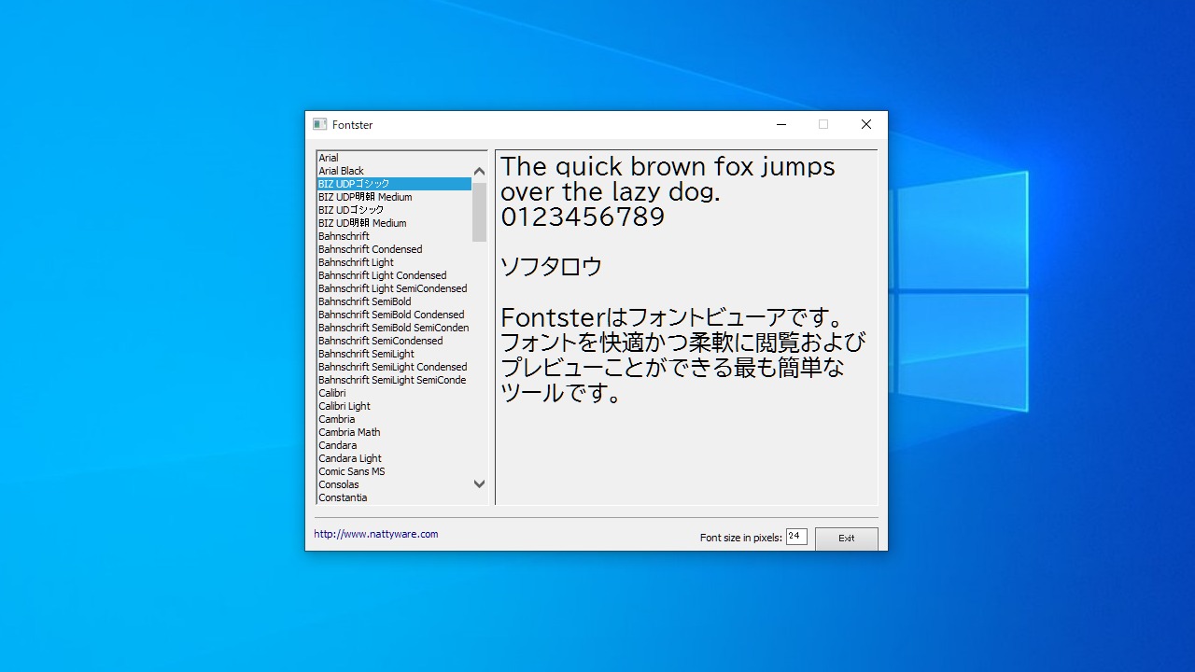
Task: Click the font list scrollbar thumb
Action: tap(479, 212)
